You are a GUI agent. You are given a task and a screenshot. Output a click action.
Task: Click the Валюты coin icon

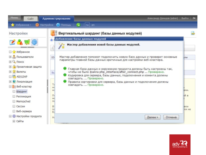tap(14, 72)
